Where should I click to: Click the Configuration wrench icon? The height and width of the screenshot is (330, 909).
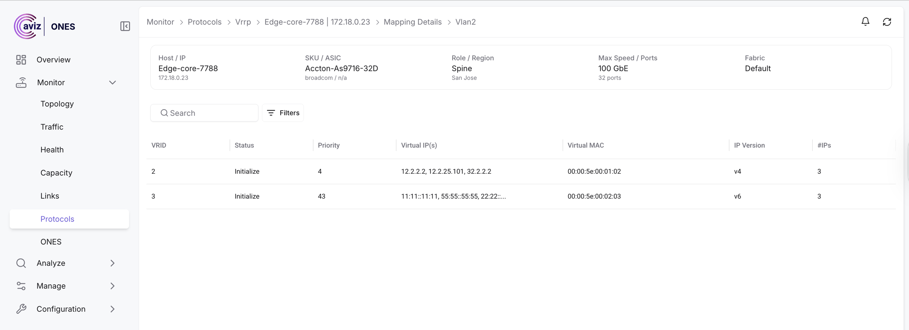(21, 309)
